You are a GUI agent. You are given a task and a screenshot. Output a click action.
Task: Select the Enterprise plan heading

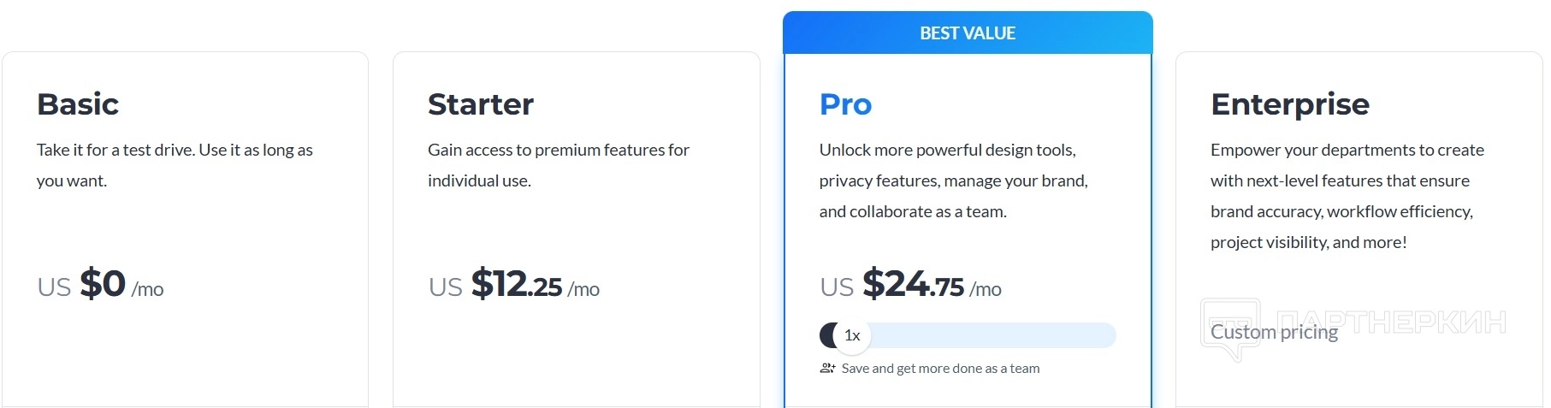pos(1289,104)
